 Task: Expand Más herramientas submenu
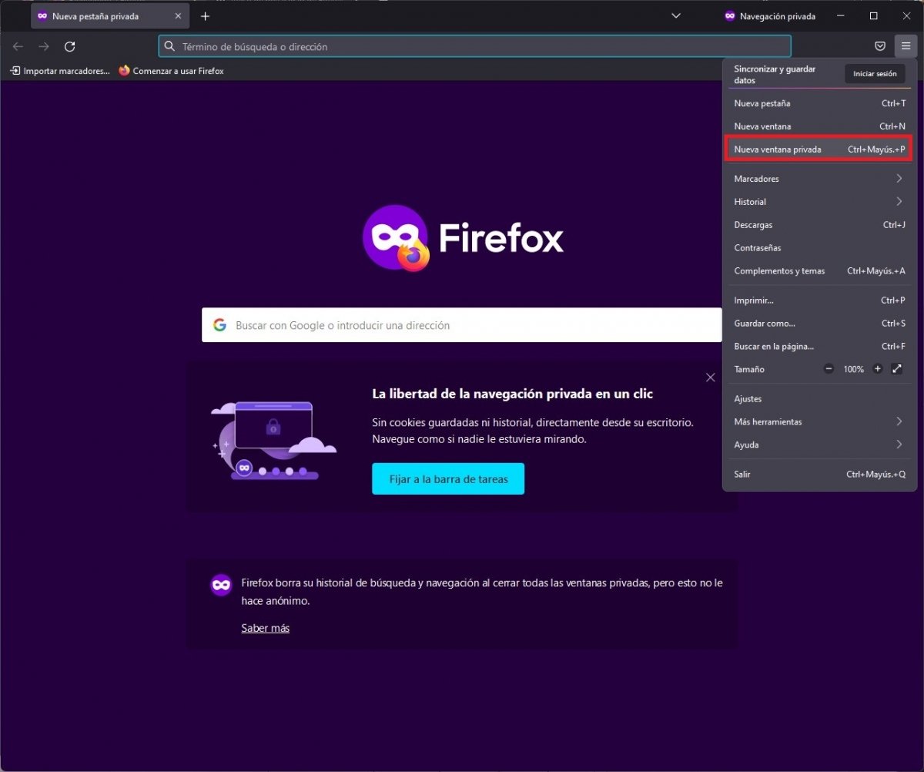click(819, 422)
